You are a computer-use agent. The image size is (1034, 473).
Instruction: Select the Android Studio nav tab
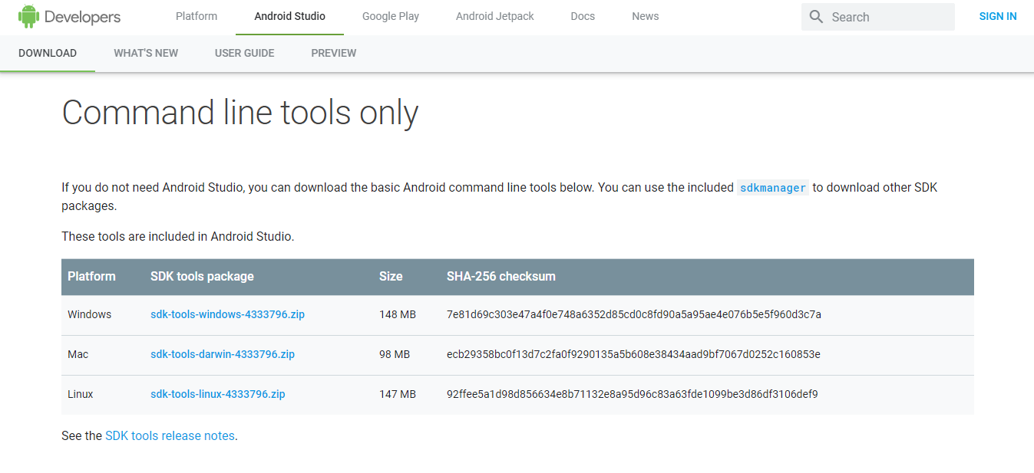289,16
